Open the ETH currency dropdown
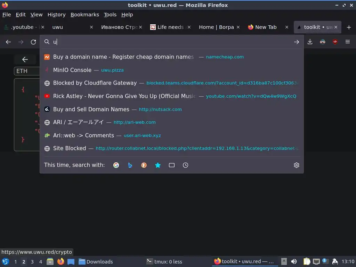 point(27,71)
